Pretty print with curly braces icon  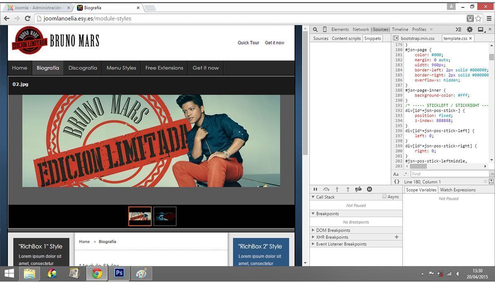coord(396,182)
